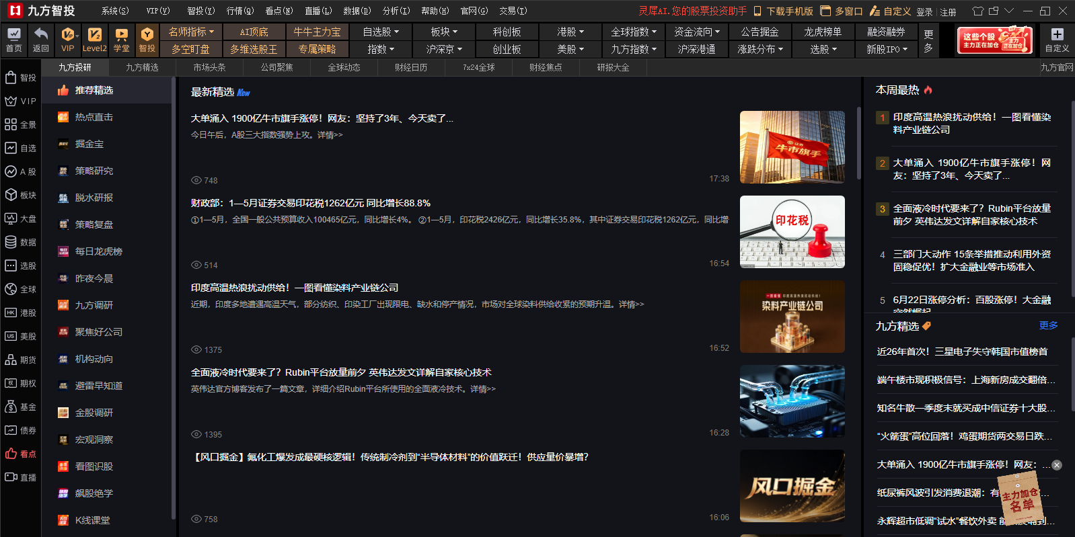1075x537 pixels.
Task: Open 债券 bonds in left sidebar
Action: 21,430
